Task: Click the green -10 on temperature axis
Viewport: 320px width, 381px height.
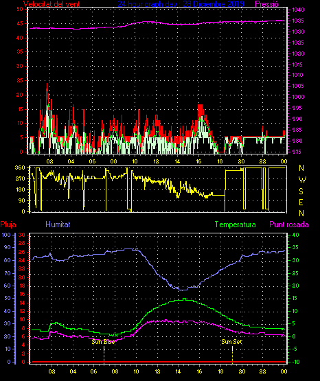Action: pyautogui.click(x=296, y=362)
